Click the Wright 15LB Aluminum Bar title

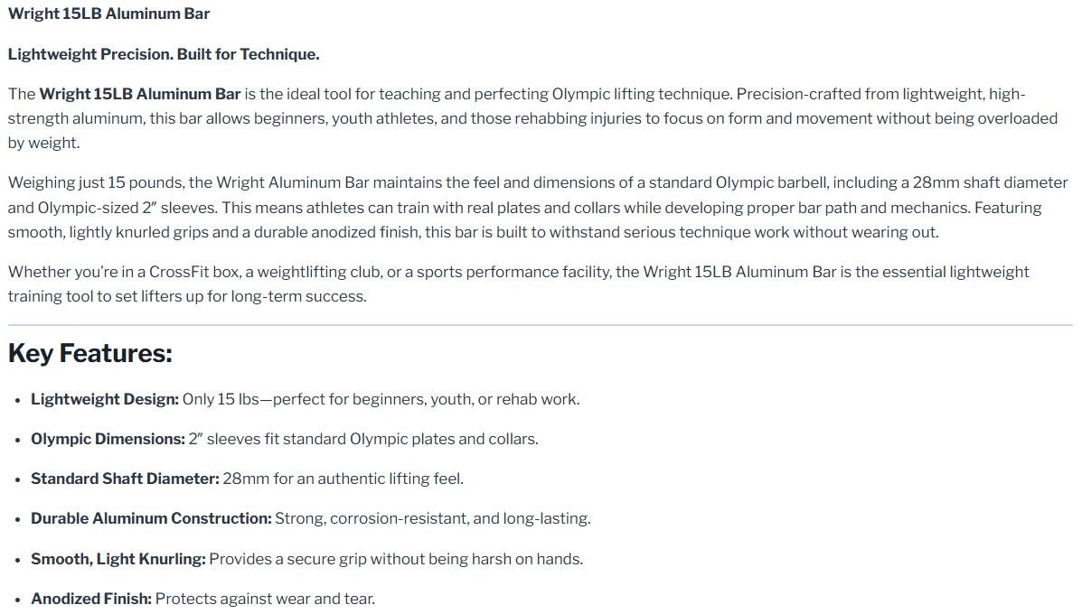click(108, 14)
